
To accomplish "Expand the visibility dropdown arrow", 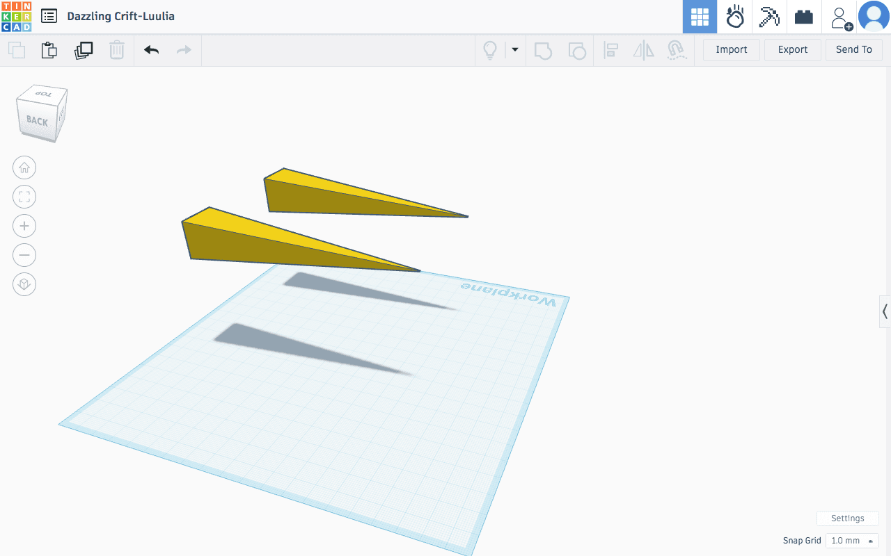I will [x=515, y=49].
